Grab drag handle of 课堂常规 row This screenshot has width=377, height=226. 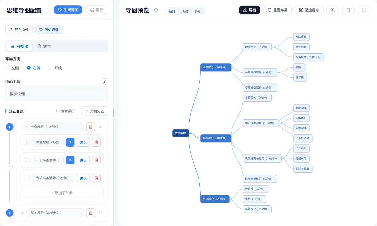[x=27, y=142]
